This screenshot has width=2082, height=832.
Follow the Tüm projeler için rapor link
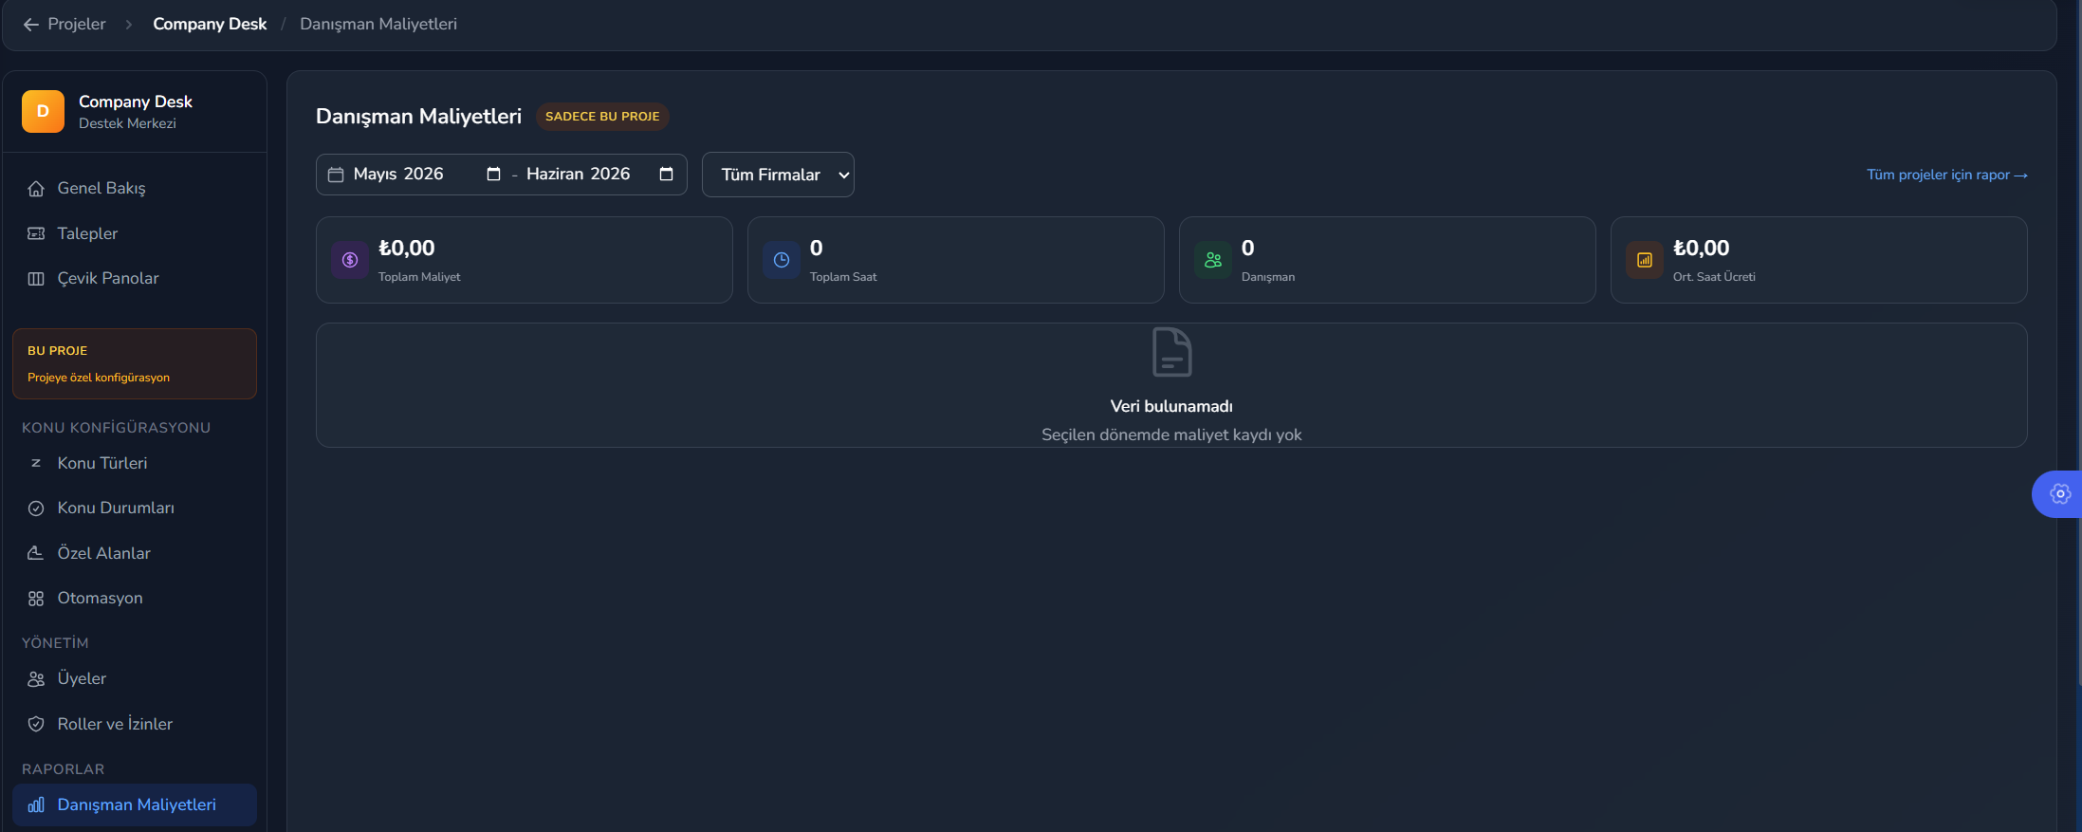pos(1946,175)
